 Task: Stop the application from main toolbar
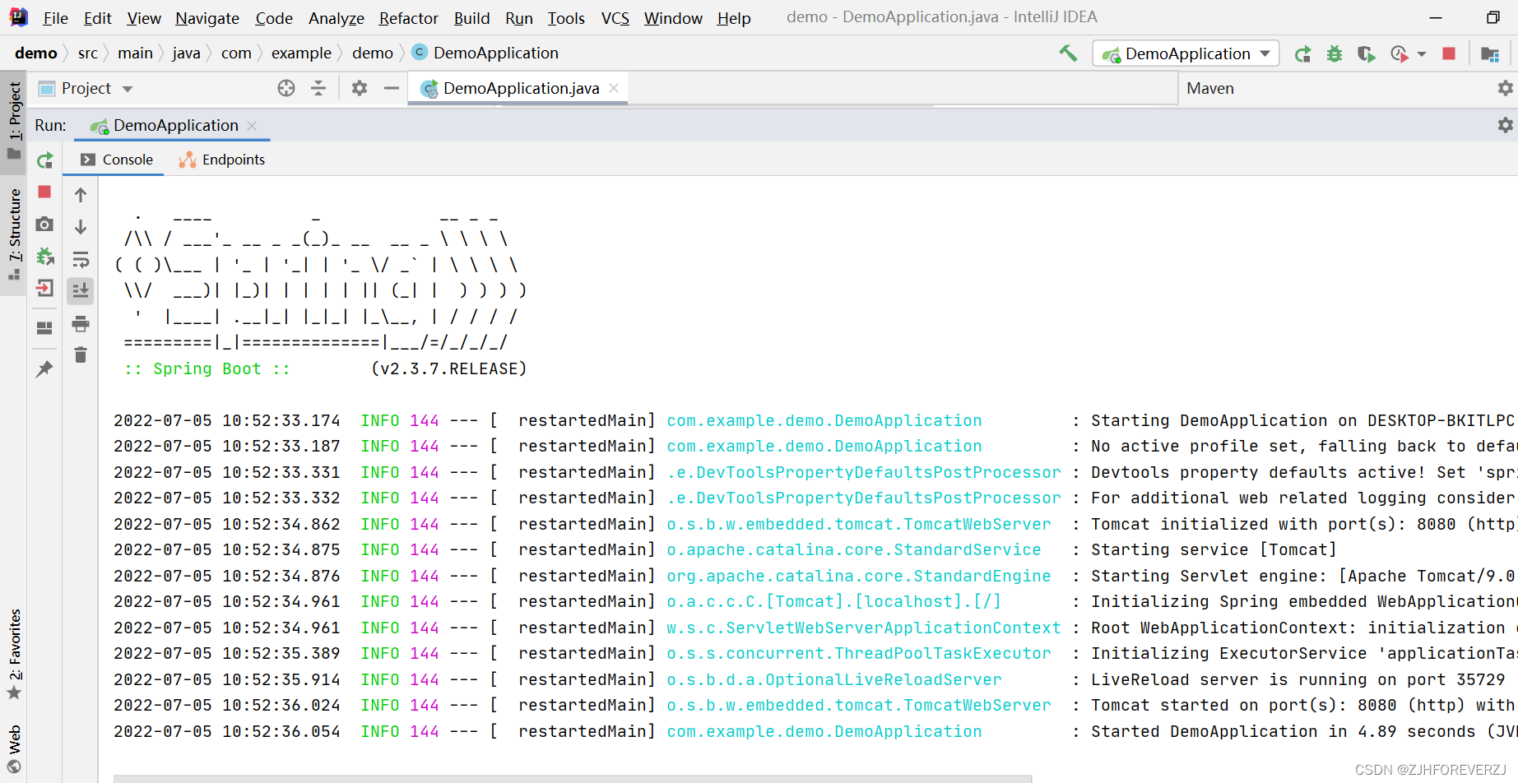[x=1449, y=53]
